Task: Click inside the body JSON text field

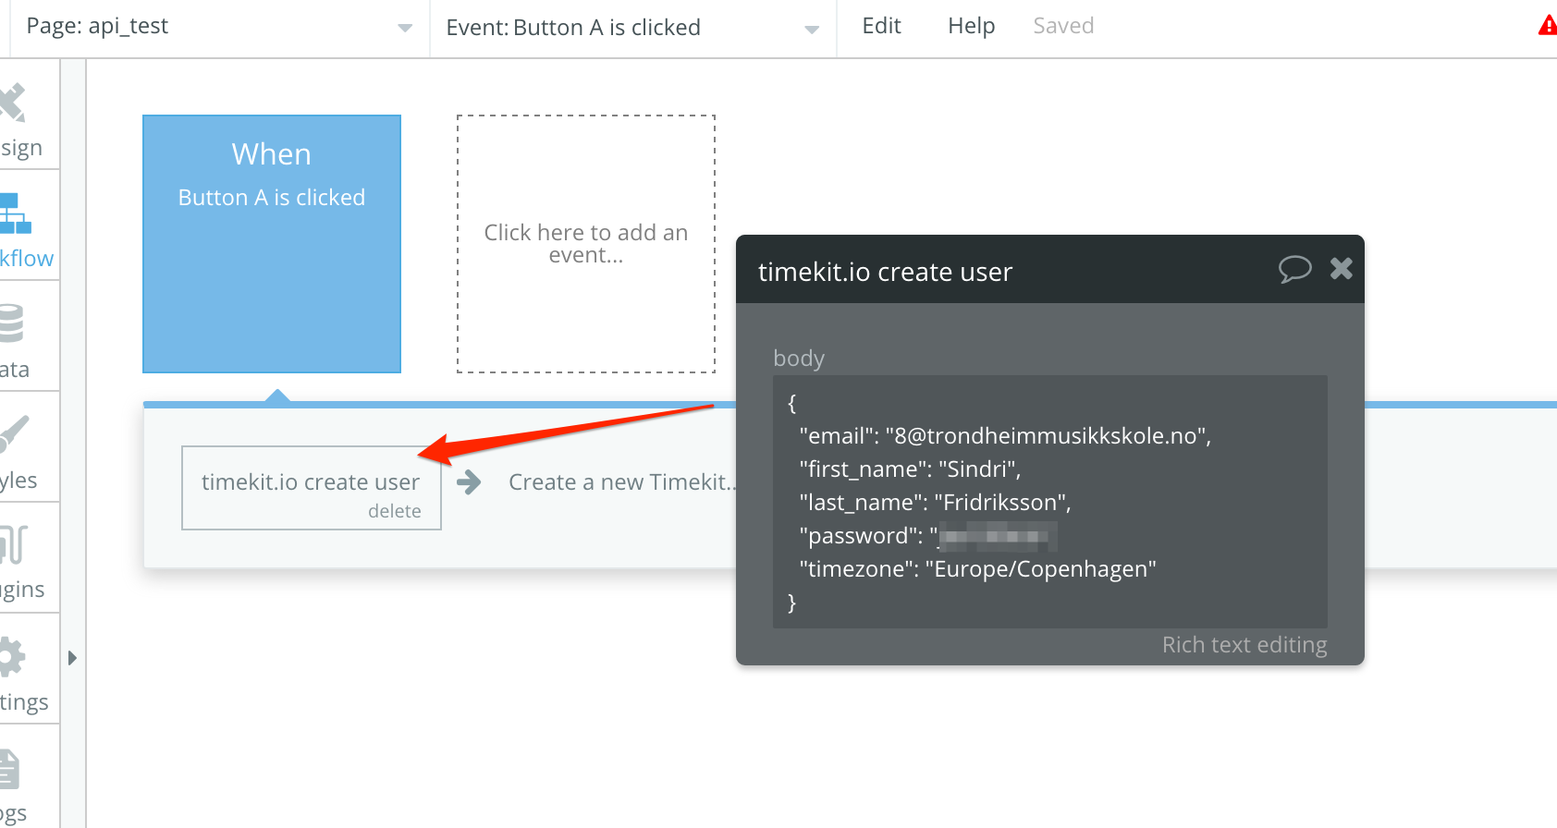Action: [x=1049, y=502]
